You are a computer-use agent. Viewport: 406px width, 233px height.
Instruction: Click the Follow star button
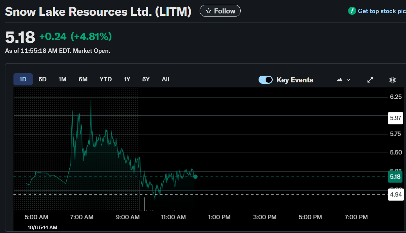coord(220,11)
